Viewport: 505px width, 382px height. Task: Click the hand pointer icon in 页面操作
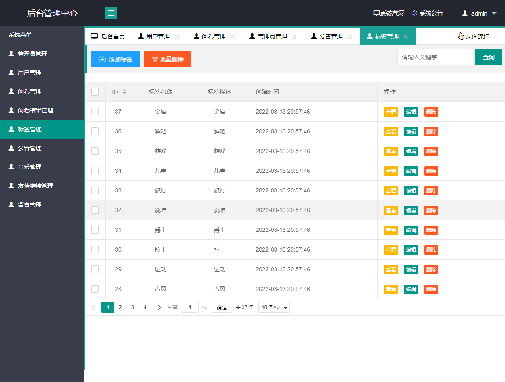pyautogui.click(x=461, y=36)
